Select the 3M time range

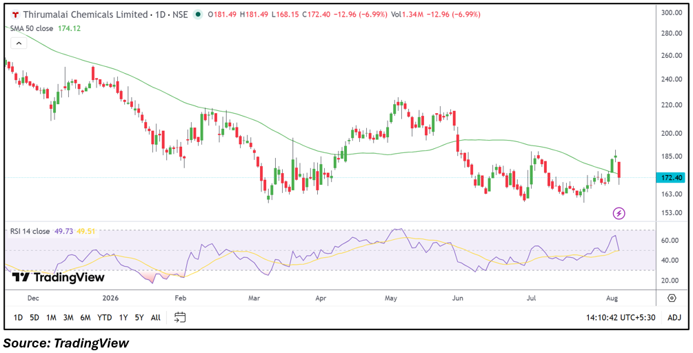tap(68, 317)
